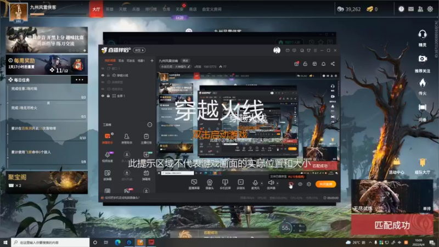Open the game friends icon at top right

(x=420, y=9)
